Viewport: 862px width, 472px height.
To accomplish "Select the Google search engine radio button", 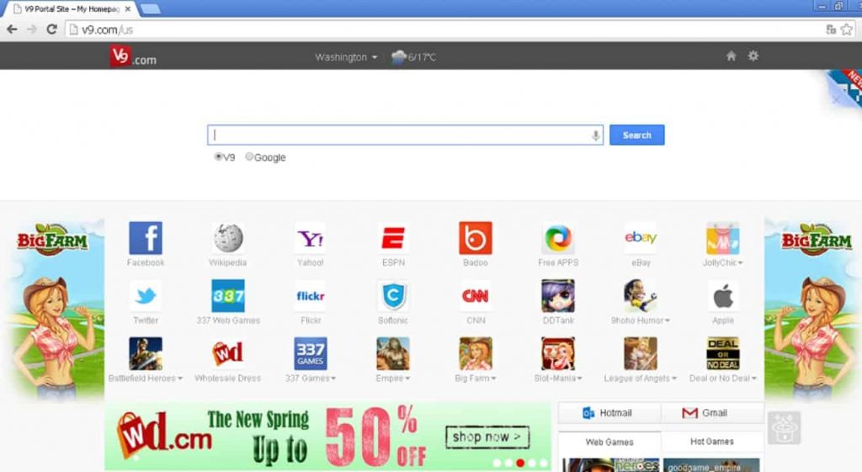I will coord(249,156).
